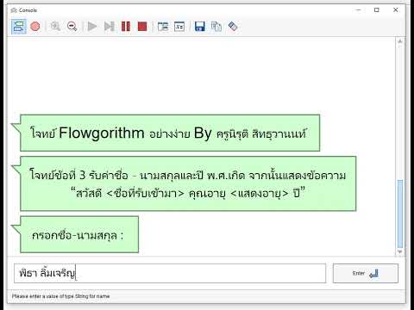Open the source code viewer window icon
Viewport: 414px width, 310px height.
(x=163, y=27)
